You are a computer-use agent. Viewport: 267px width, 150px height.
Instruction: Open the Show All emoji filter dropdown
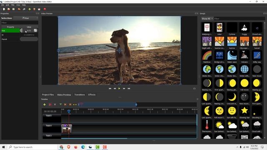[207, 18]
